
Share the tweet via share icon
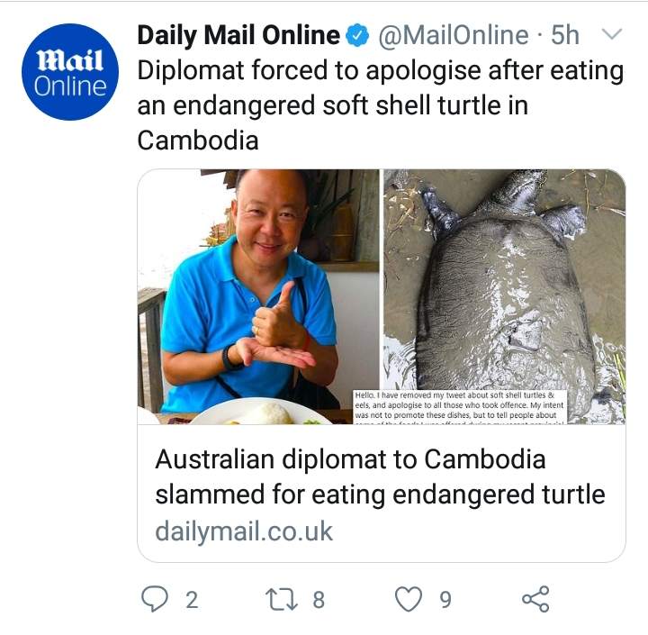coord(535,599)
